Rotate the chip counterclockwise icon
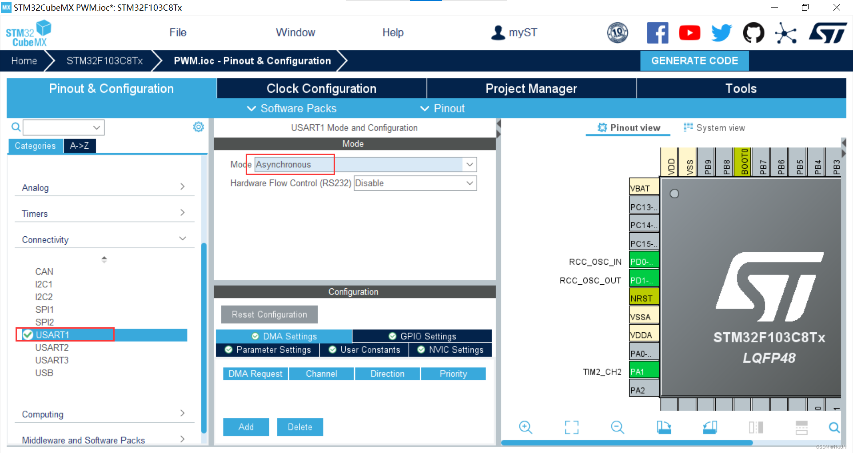The image size is (853, 453). pos(710,427)
